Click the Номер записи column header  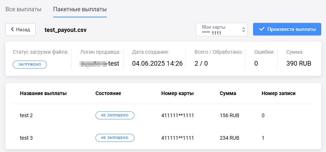[278, 93]
